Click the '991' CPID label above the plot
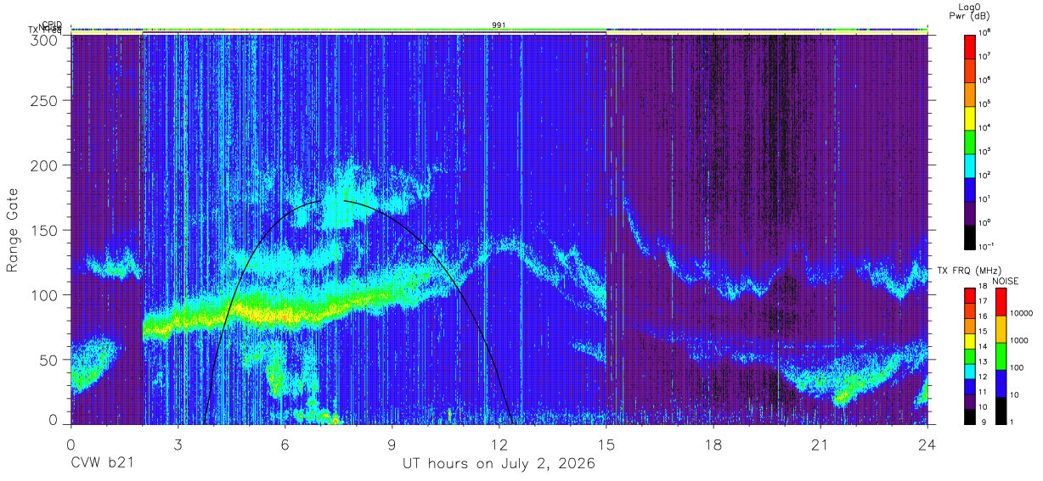This screenshot has width=1043, height=481. pyautogui.click(x=499, y=25)
